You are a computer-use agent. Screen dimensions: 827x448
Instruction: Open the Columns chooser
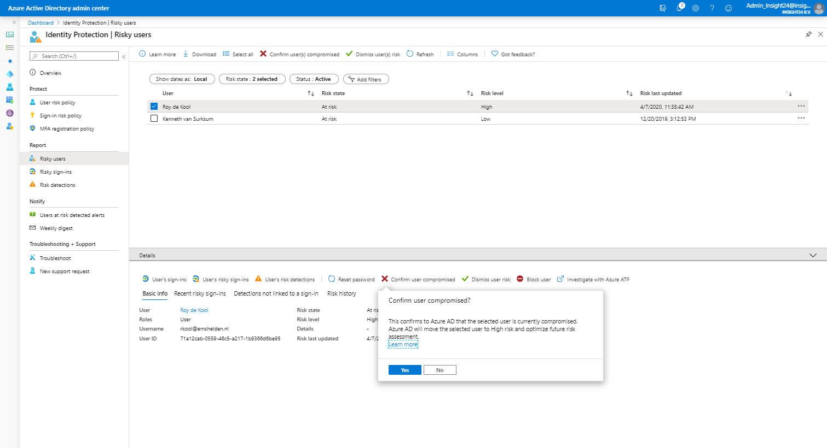[x=462, y=54]
